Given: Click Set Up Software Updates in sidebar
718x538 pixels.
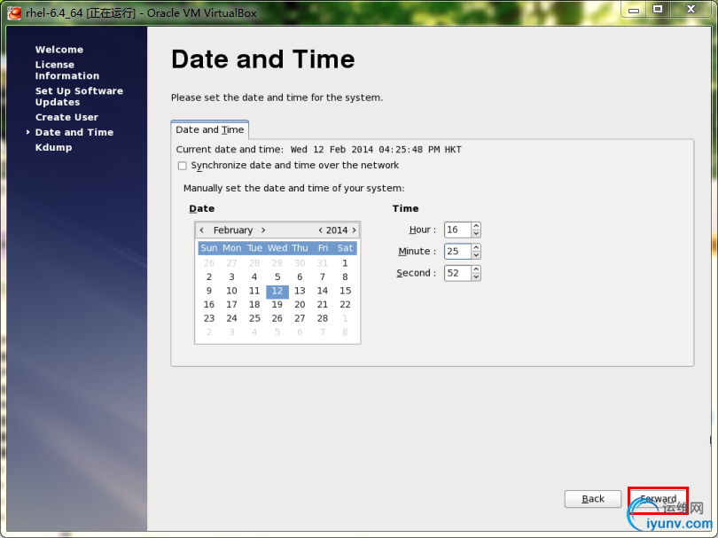Looking at the screenshot, I should (x=79, y=97).
